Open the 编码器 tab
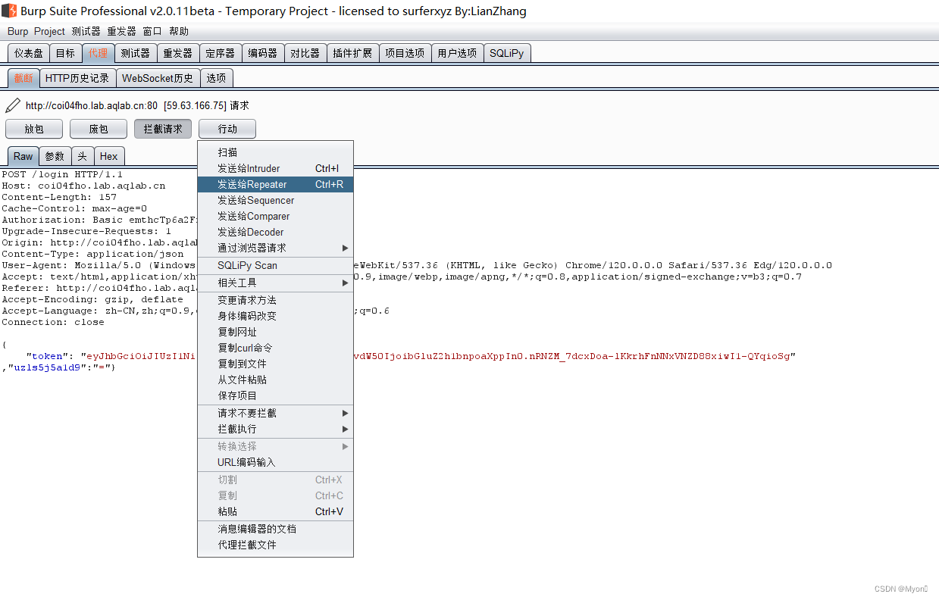The width and height of the screenshot is (939, 600). pos(262,52)
